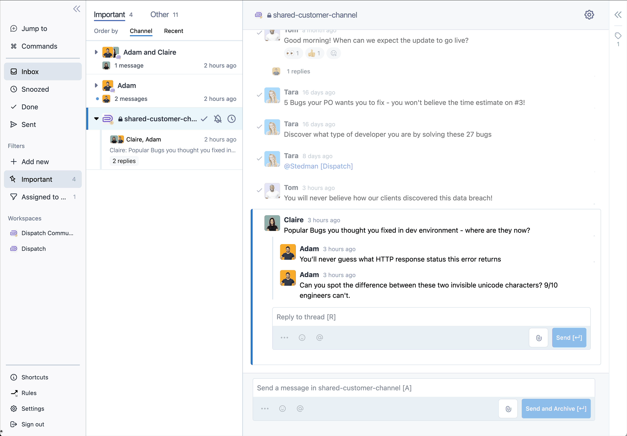Open the Stedman Dispatch mention link
The image size is (627, 436).
(318, 166)
